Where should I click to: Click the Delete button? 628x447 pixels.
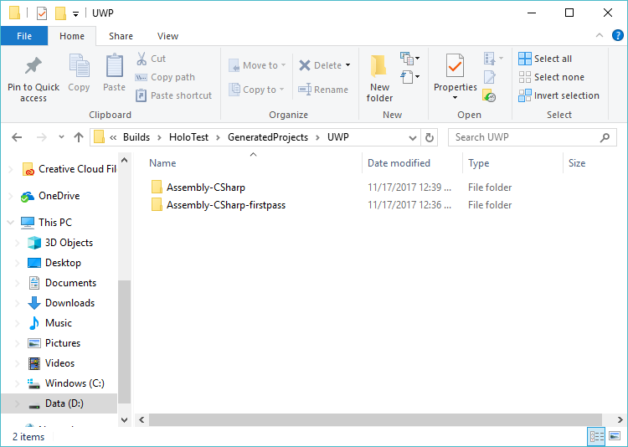[320, 65]
